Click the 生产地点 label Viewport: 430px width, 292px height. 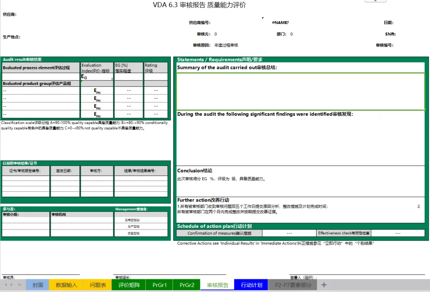pyautogui.click(x=12, y=37)
